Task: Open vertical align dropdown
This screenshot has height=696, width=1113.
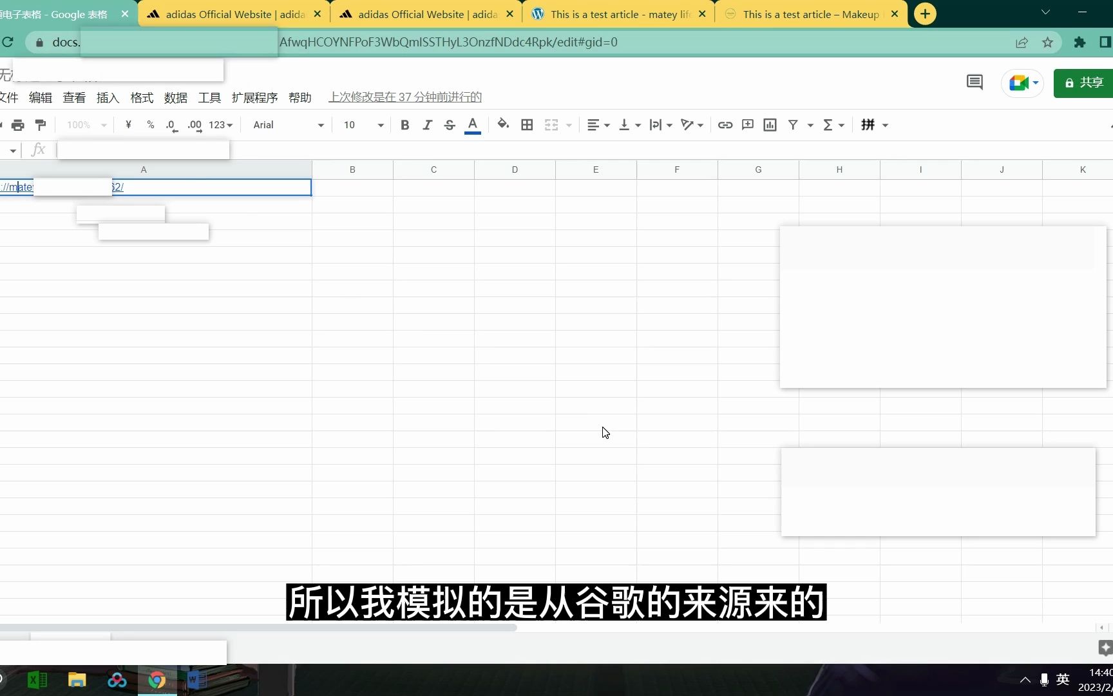Action: [629, 125]
